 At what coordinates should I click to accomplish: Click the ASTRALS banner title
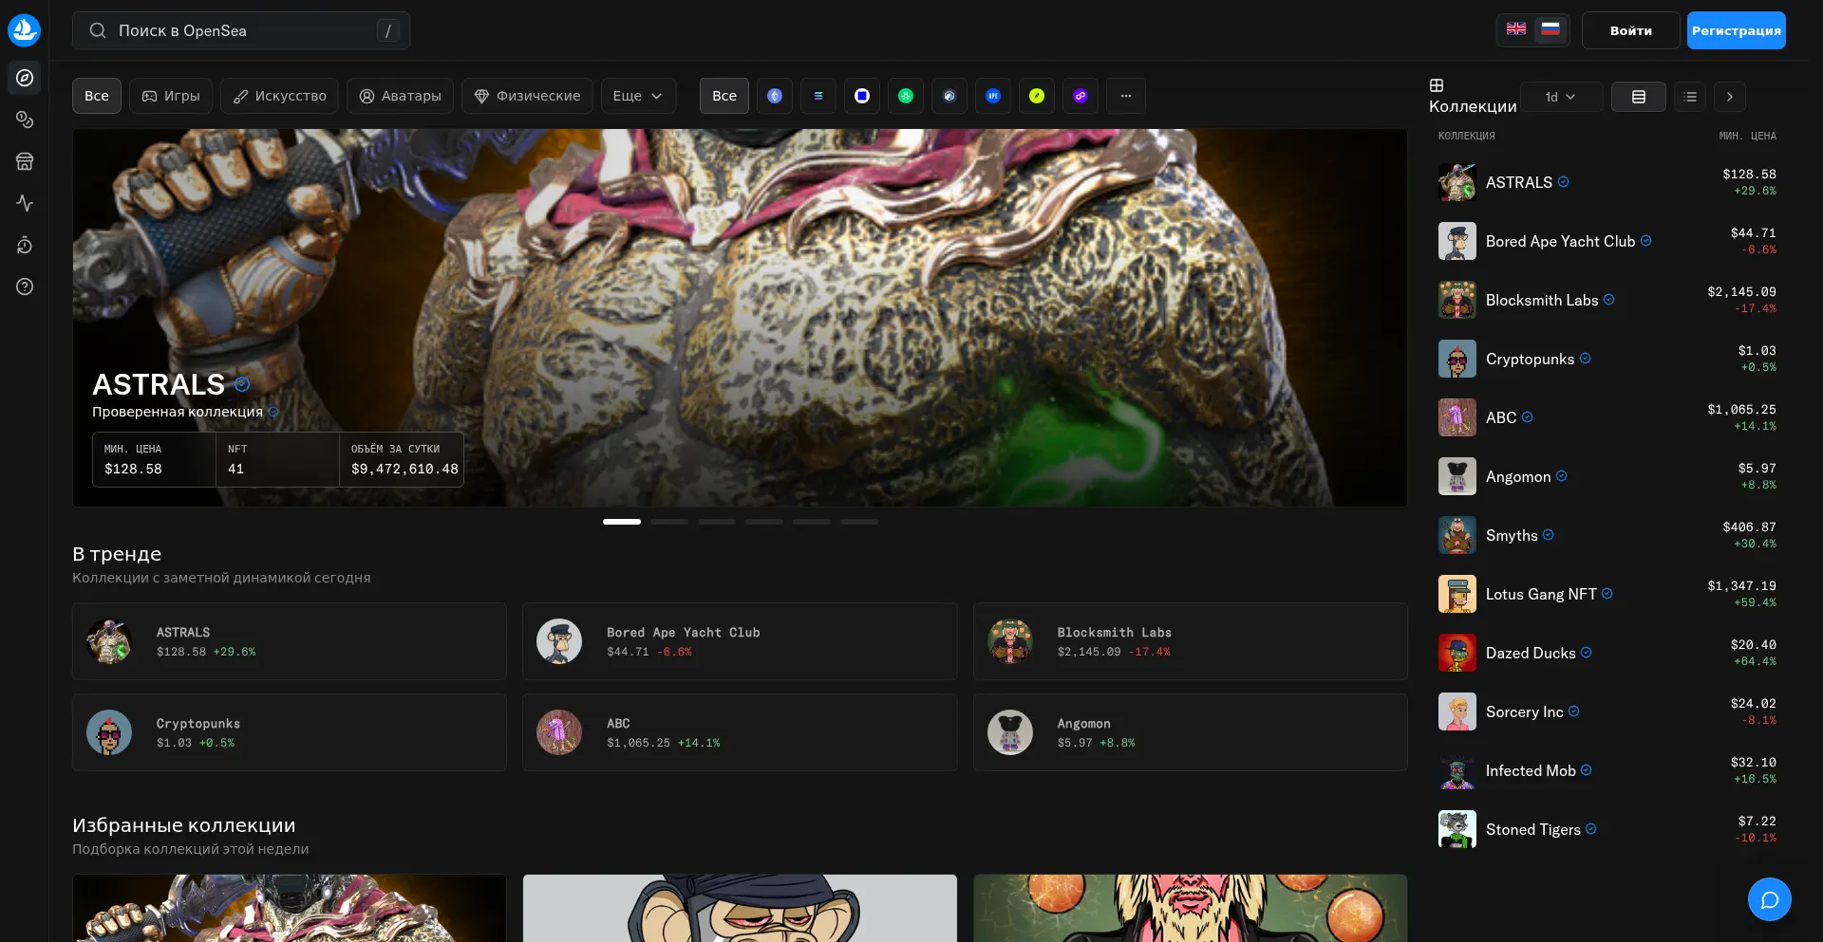(159, 384)
